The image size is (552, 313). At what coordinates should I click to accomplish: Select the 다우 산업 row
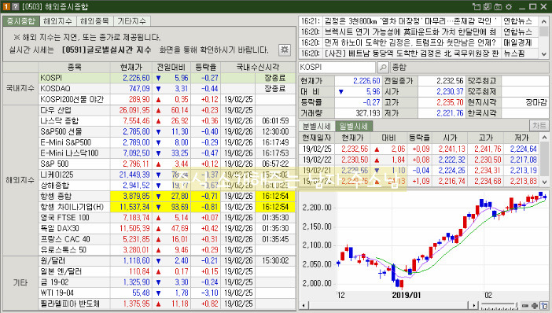coord(167,110)
